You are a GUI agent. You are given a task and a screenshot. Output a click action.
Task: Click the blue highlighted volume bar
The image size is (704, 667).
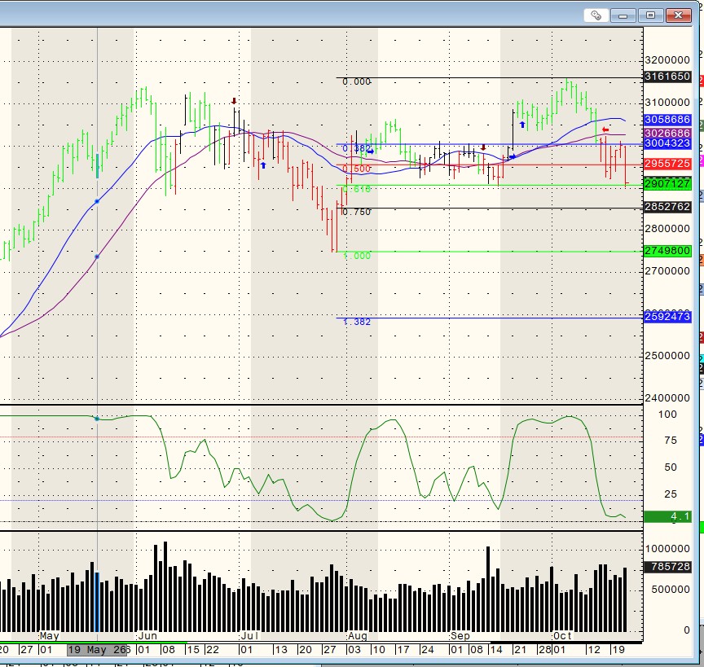tap(98, 602)
